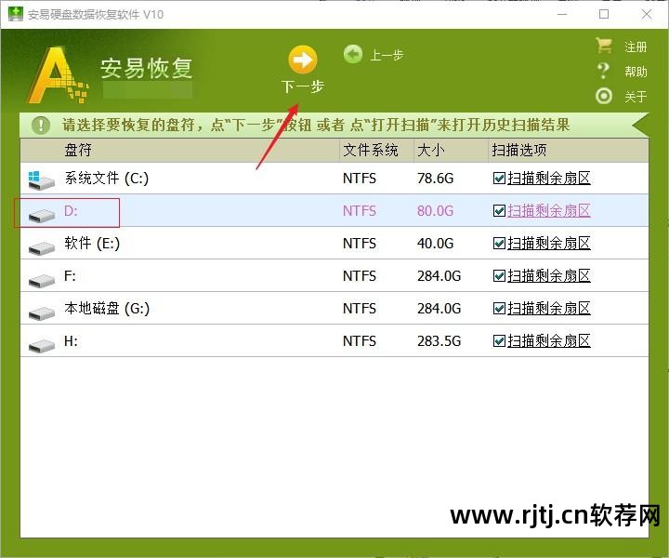
Task: Uncheck scan remaining sectors for D: drive
Action: [x=499, y=211]
